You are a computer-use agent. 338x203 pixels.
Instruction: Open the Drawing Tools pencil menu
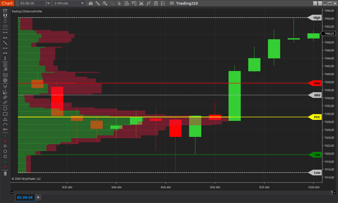coord(98,3)
